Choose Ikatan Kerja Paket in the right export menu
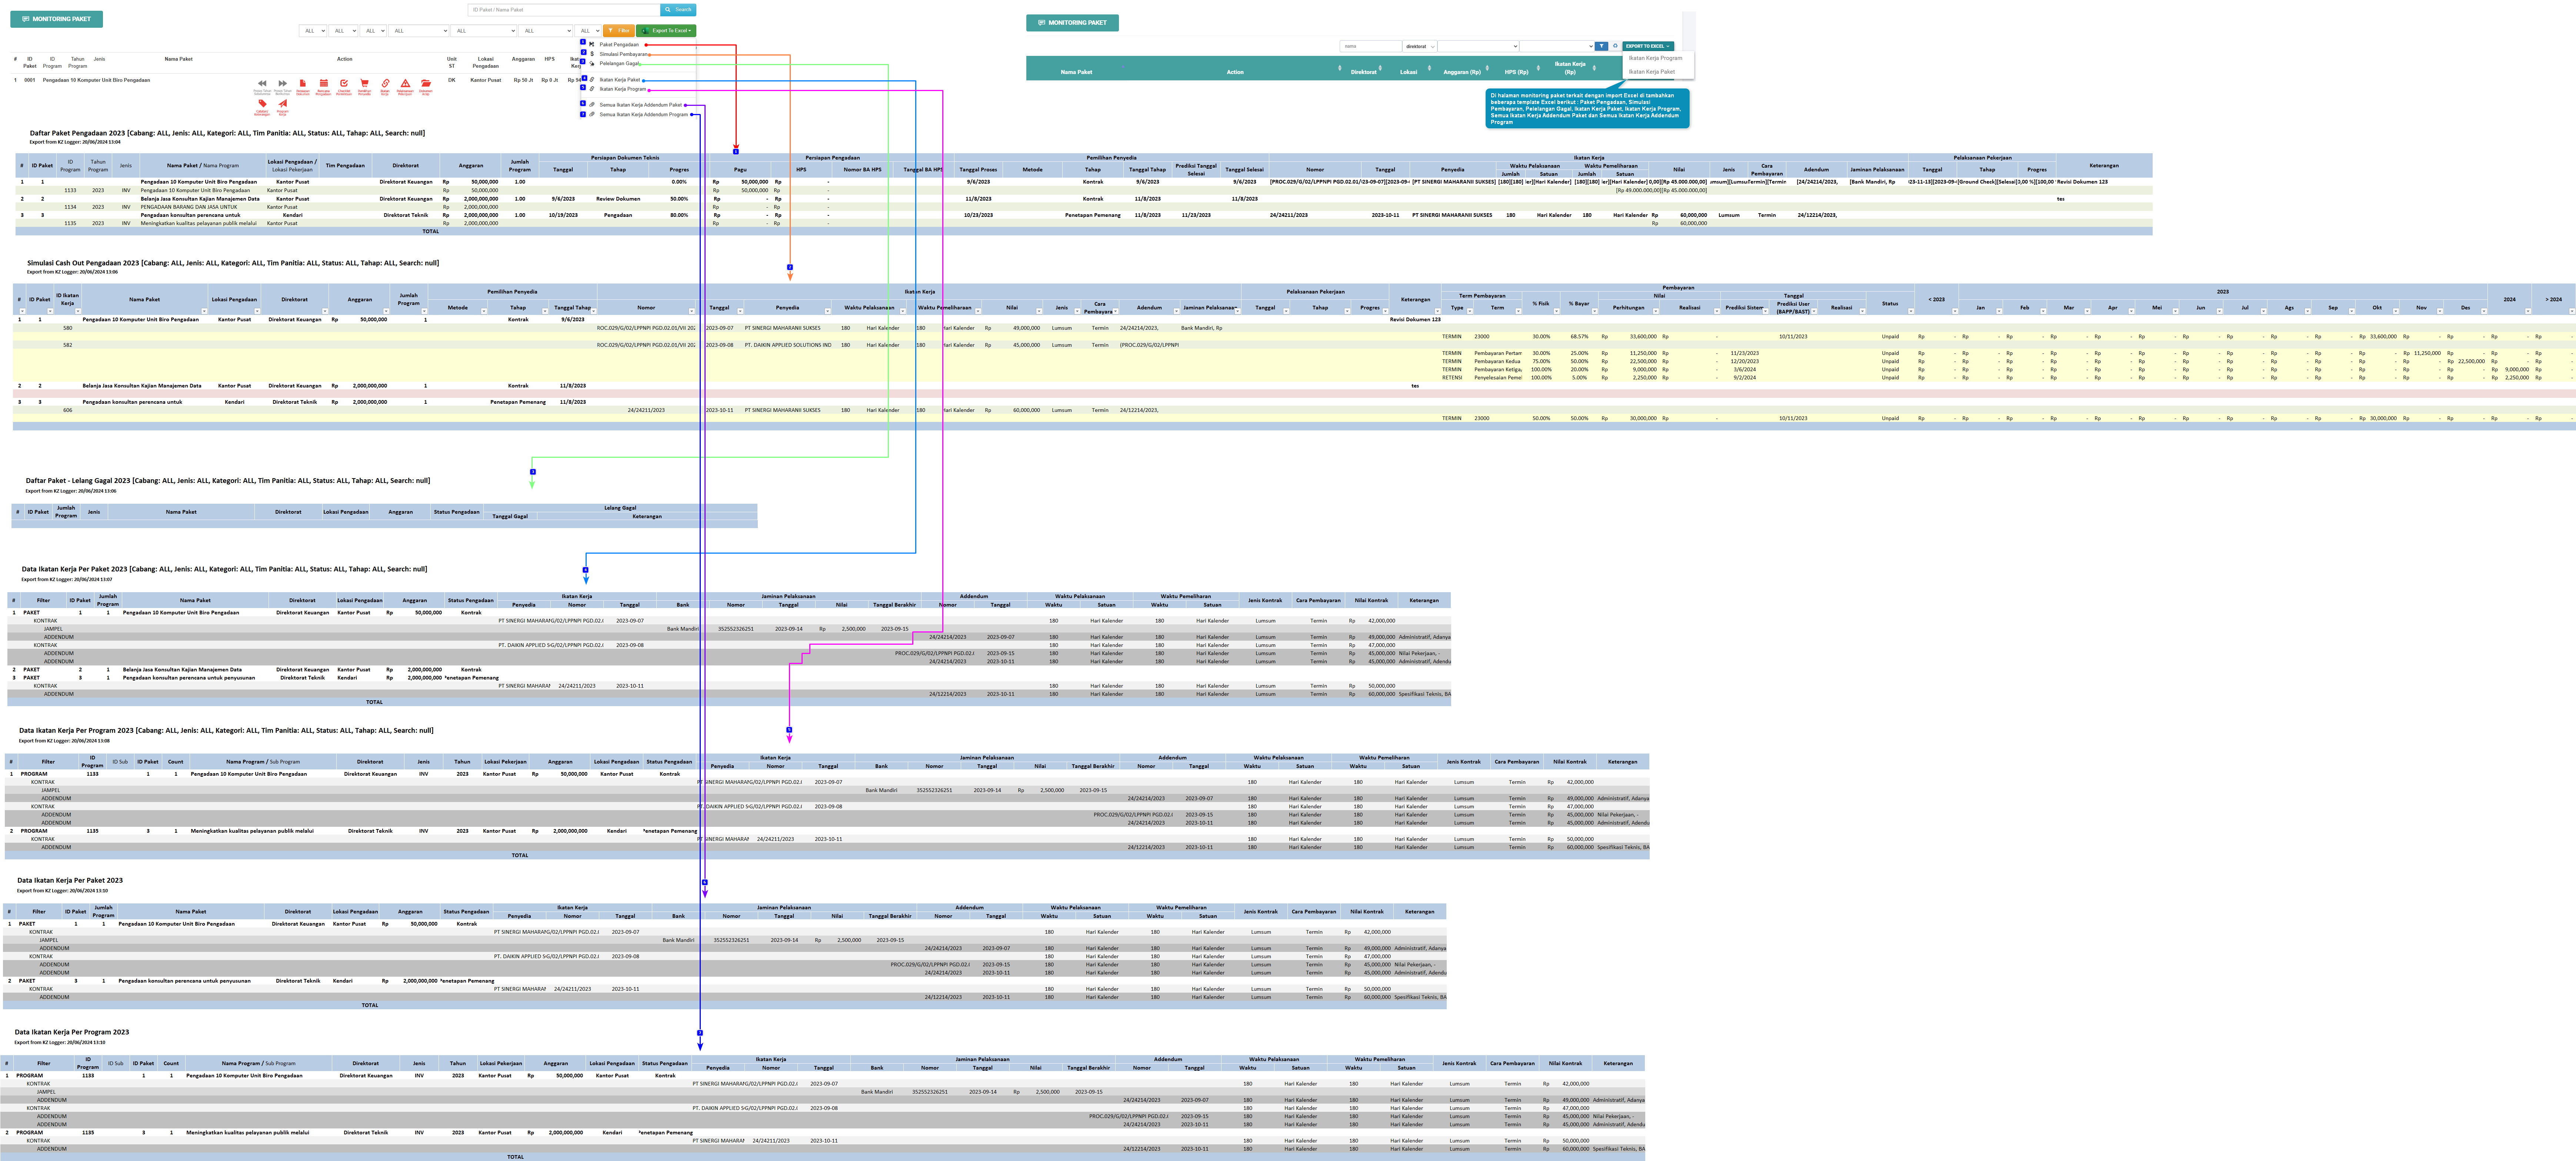 (1652, 72)
